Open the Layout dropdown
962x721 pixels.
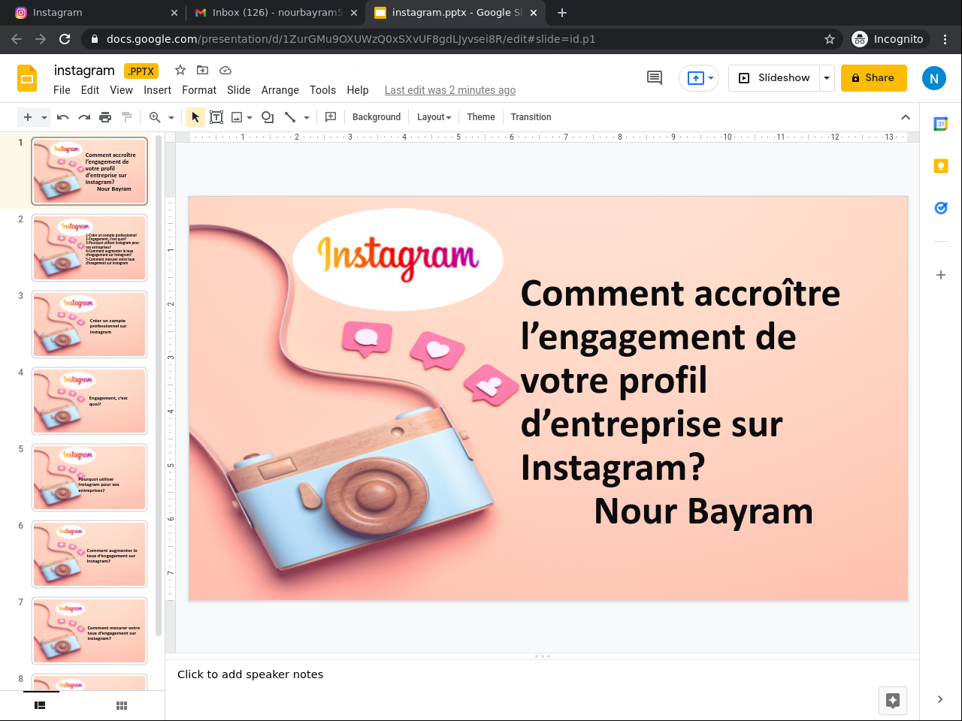(434, 117)
